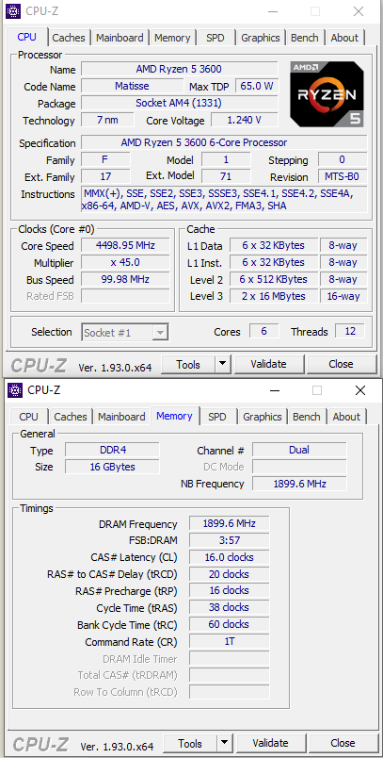383x758 pixels.
Task: Open SPD tab in top CPU-Z window
Action: (215, 38)
